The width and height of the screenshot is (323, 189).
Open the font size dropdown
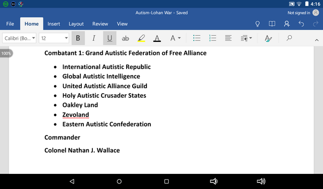coord(54,38)
